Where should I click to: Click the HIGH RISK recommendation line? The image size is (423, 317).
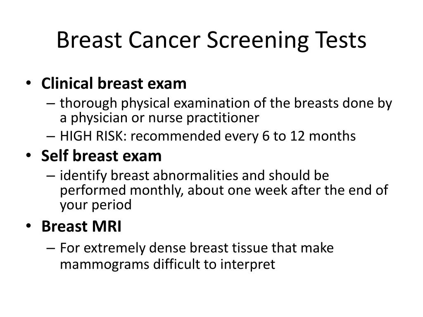(208, 136)
